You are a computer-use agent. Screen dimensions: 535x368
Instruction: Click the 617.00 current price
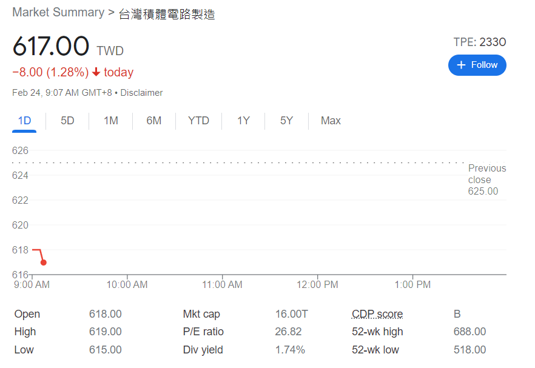click(51, 47)
